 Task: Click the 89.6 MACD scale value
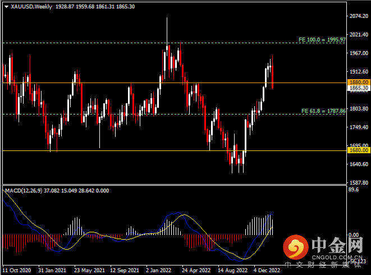click(355, 190)
